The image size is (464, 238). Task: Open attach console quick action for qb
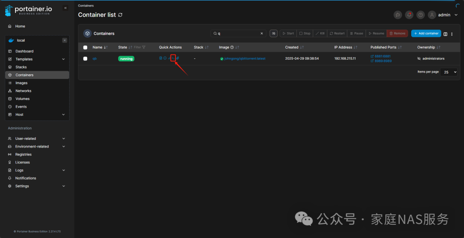pyautogui.click(x=177, y=58)
